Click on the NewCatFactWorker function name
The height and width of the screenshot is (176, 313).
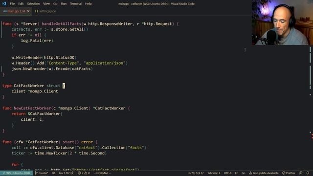click(x=32, y=108)
